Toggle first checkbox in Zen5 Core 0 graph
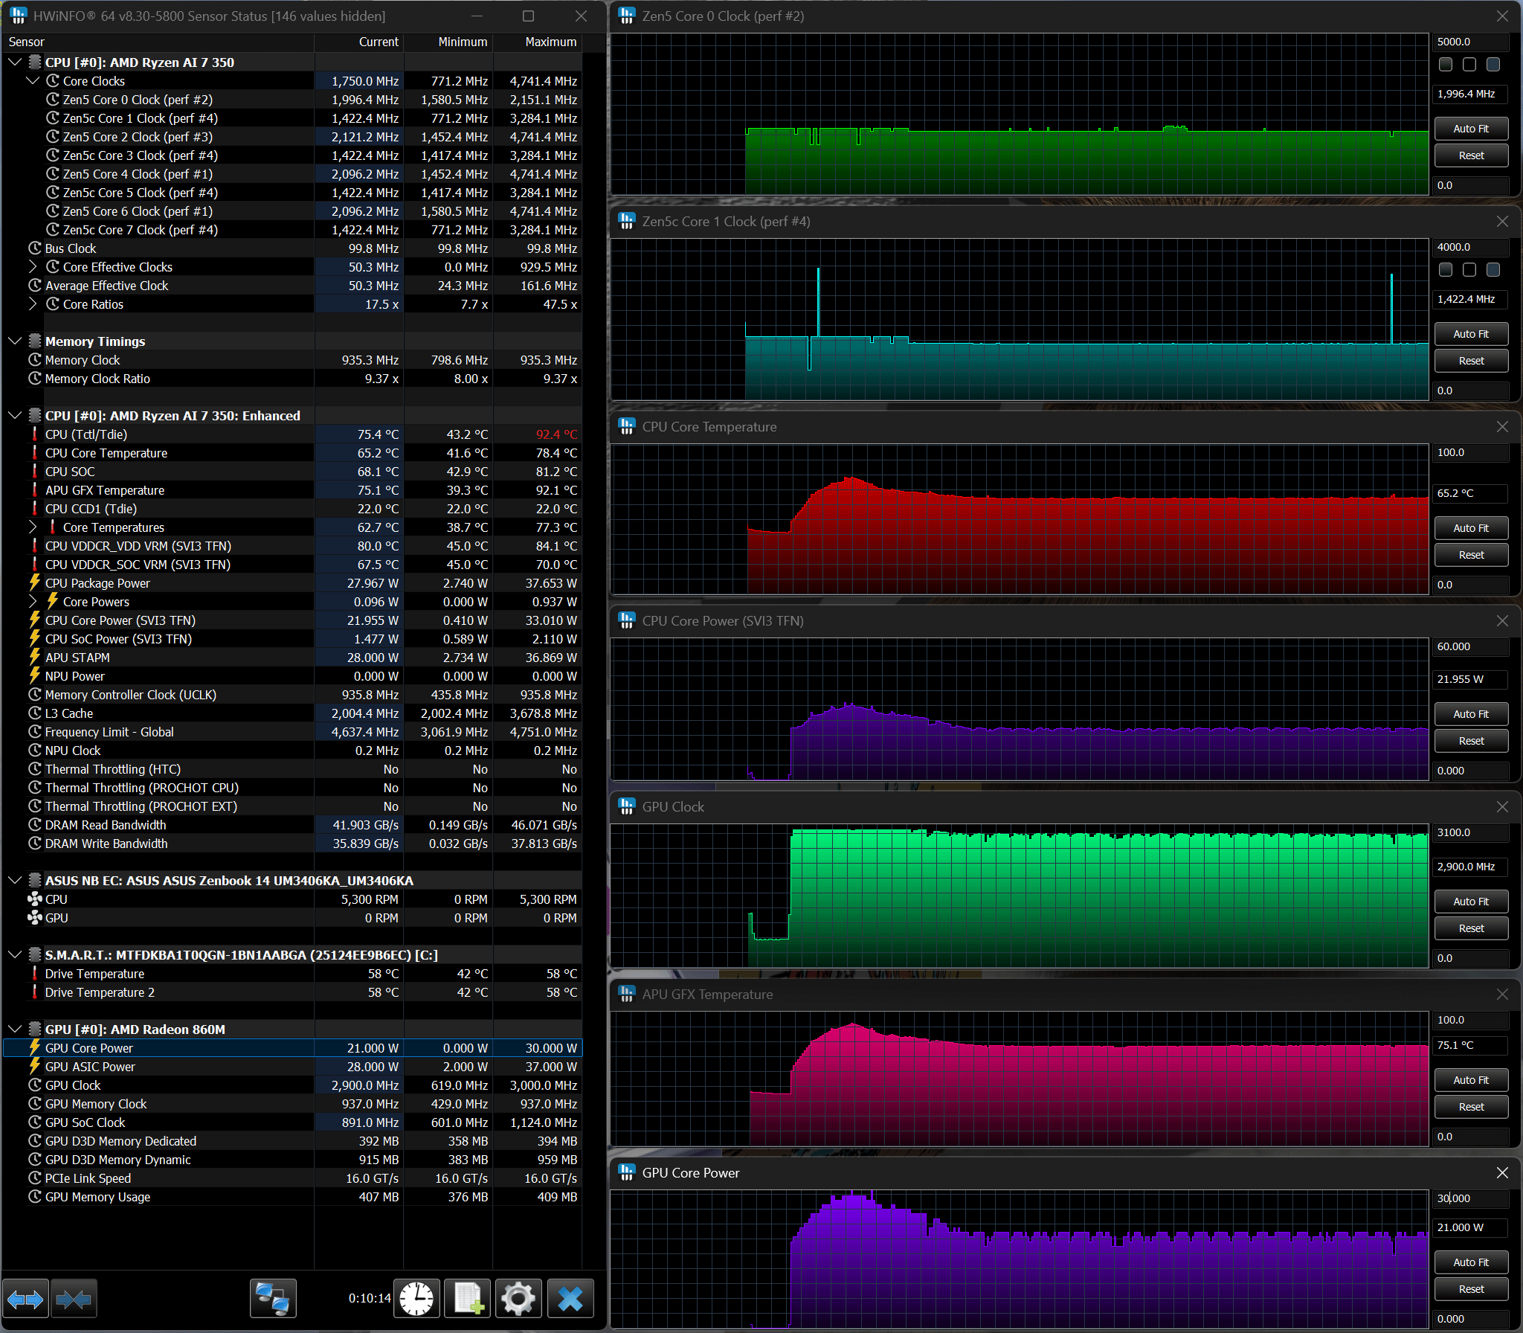Viewport: 1523px width, 1333px height. click(1446, 65)
